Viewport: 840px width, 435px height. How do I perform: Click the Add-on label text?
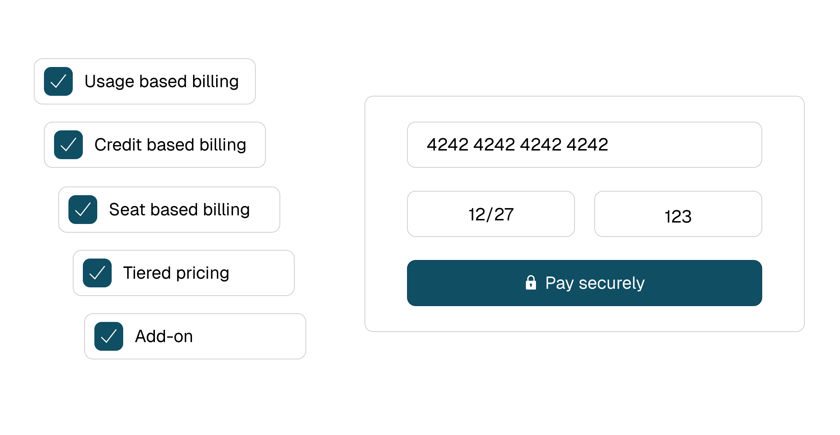(x=164, y=336)
